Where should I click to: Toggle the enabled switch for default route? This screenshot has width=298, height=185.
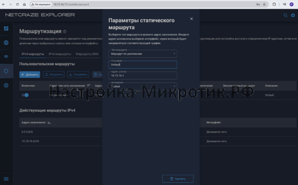pyautogui.click(x=25, y=95)
